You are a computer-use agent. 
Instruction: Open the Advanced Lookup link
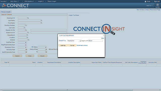click(x=82, y=45)
